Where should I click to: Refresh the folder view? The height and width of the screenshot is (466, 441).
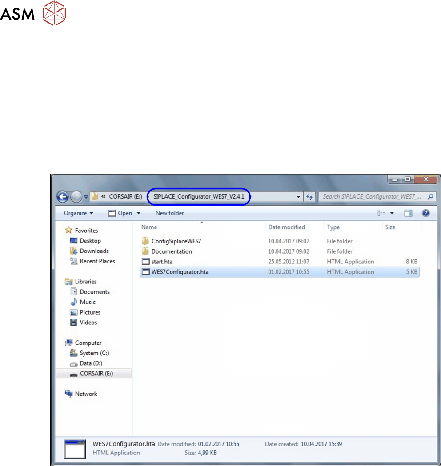309,197
